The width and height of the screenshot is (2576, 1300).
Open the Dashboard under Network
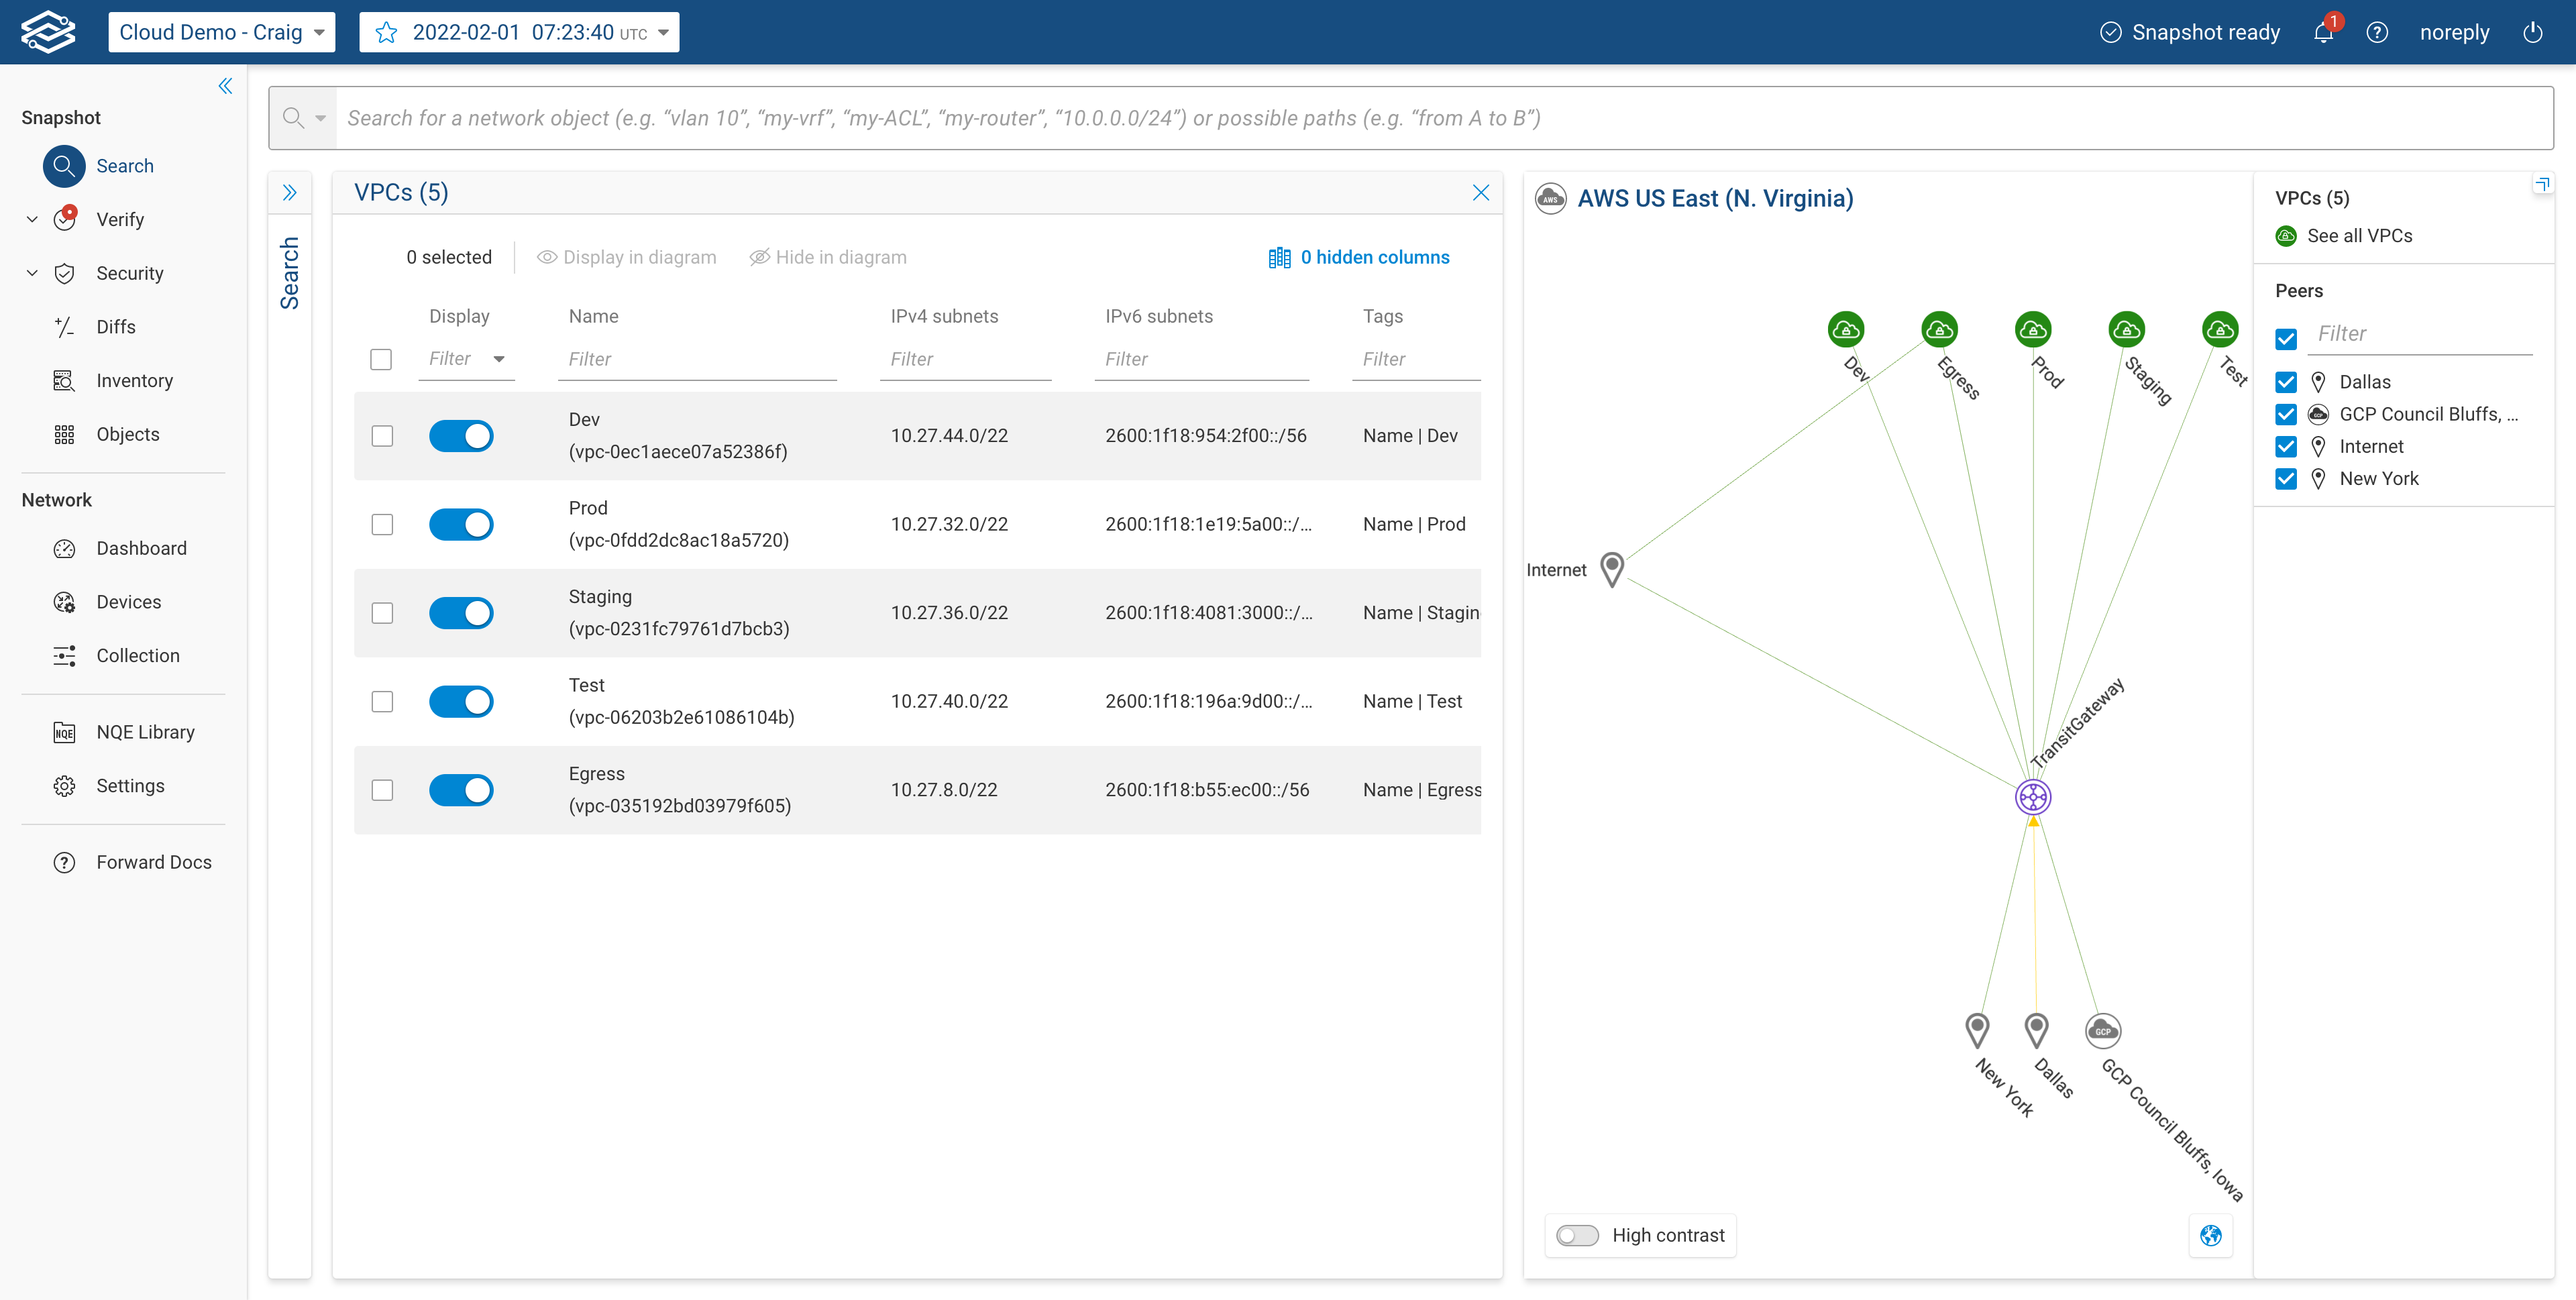pos(141,548)
